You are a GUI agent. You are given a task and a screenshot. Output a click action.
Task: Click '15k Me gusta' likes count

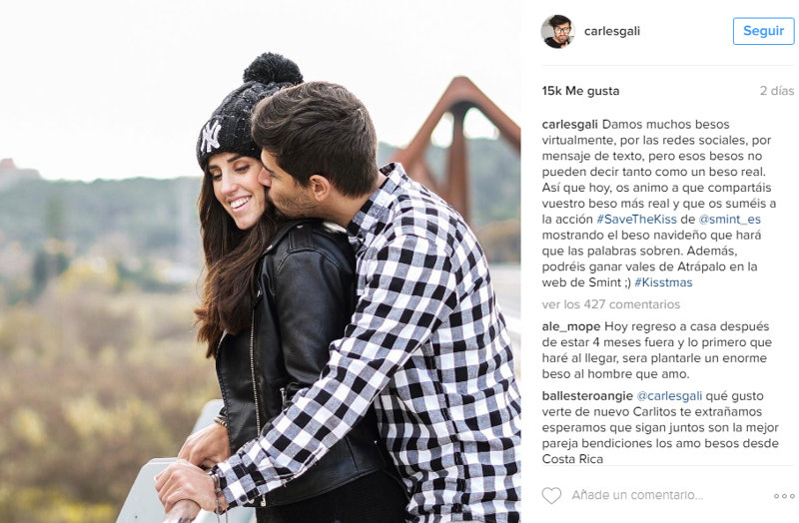580,91
